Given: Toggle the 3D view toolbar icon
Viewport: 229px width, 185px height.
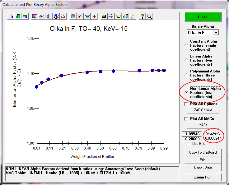Looking at the screenshot, I should point(56,16).
